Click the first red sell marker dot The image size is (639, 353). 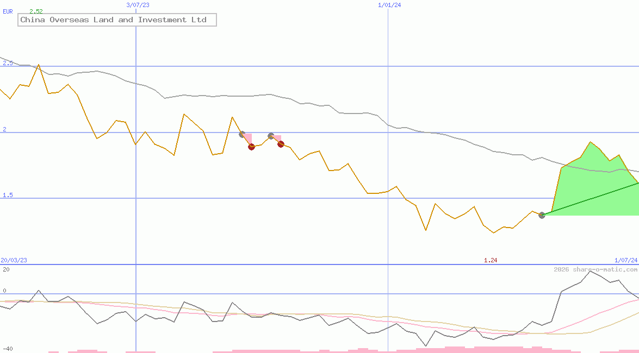251,147
